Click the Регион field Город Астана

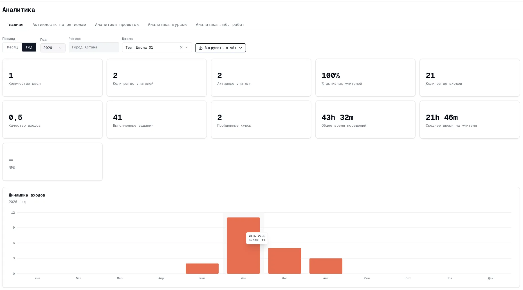[x=94, y=47]
